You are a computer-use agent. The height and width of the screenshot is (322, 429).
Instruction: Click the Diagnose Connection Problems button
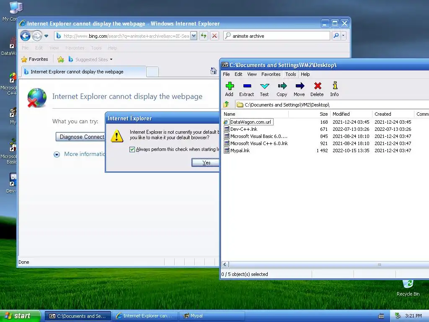80,137
